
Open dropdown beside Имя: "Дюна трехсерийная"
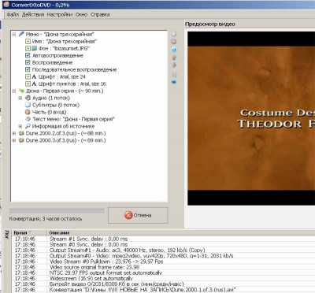click(x=28, y=41)
